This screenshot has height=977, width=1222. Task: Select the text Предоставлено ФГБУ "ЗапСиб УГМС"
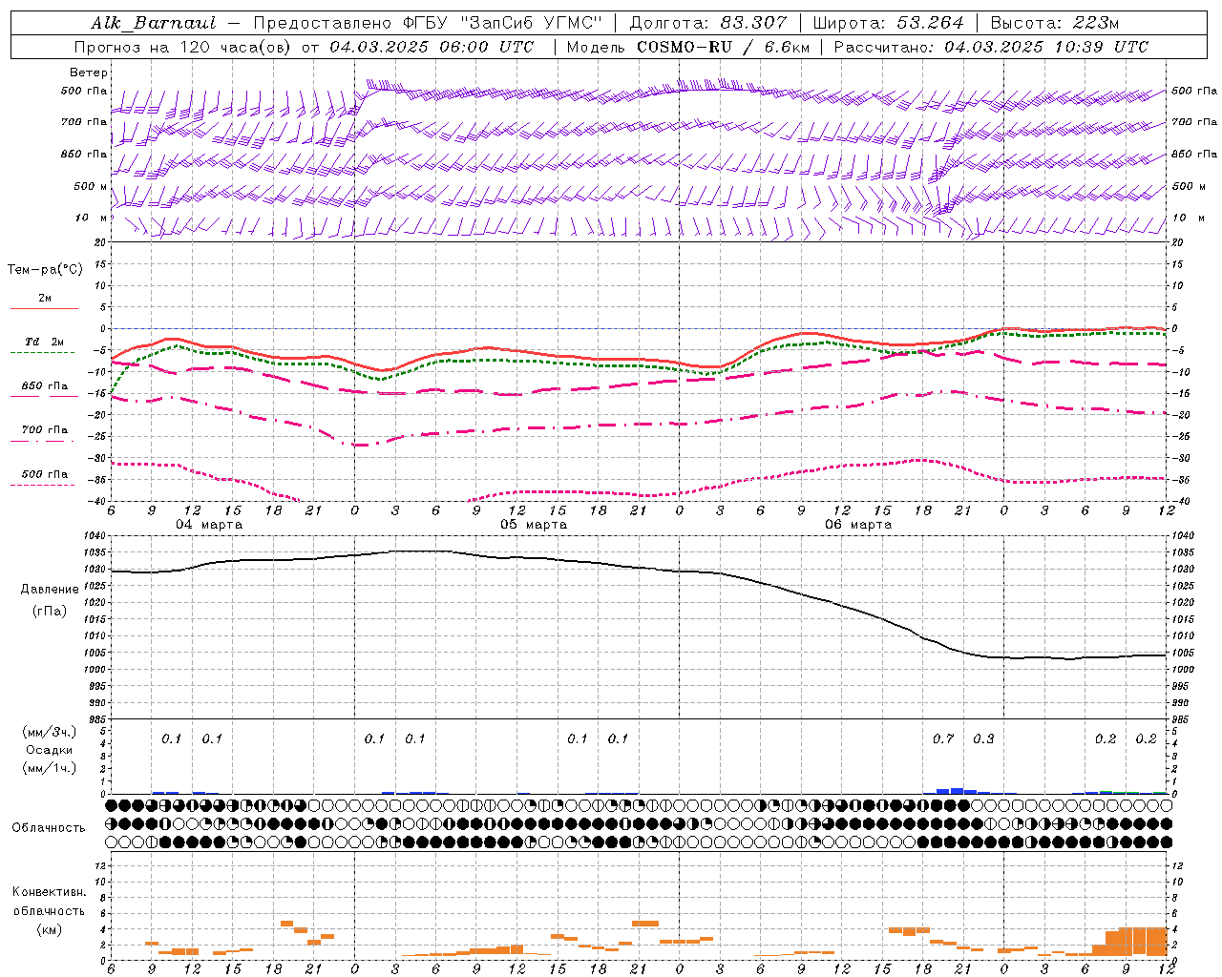(x=428, y=23)
